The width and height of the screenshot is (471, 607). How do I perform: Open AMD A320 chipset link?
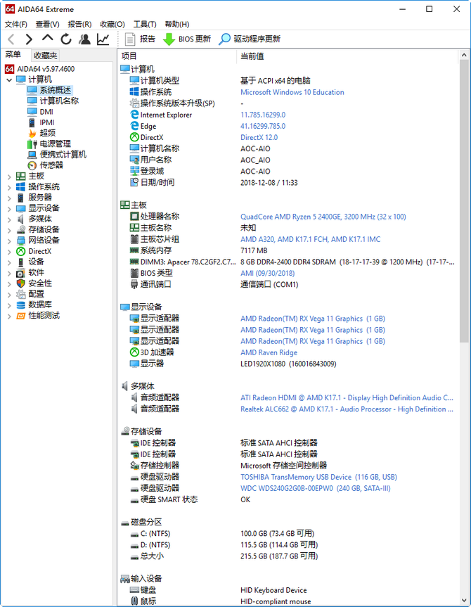(311, 239)
